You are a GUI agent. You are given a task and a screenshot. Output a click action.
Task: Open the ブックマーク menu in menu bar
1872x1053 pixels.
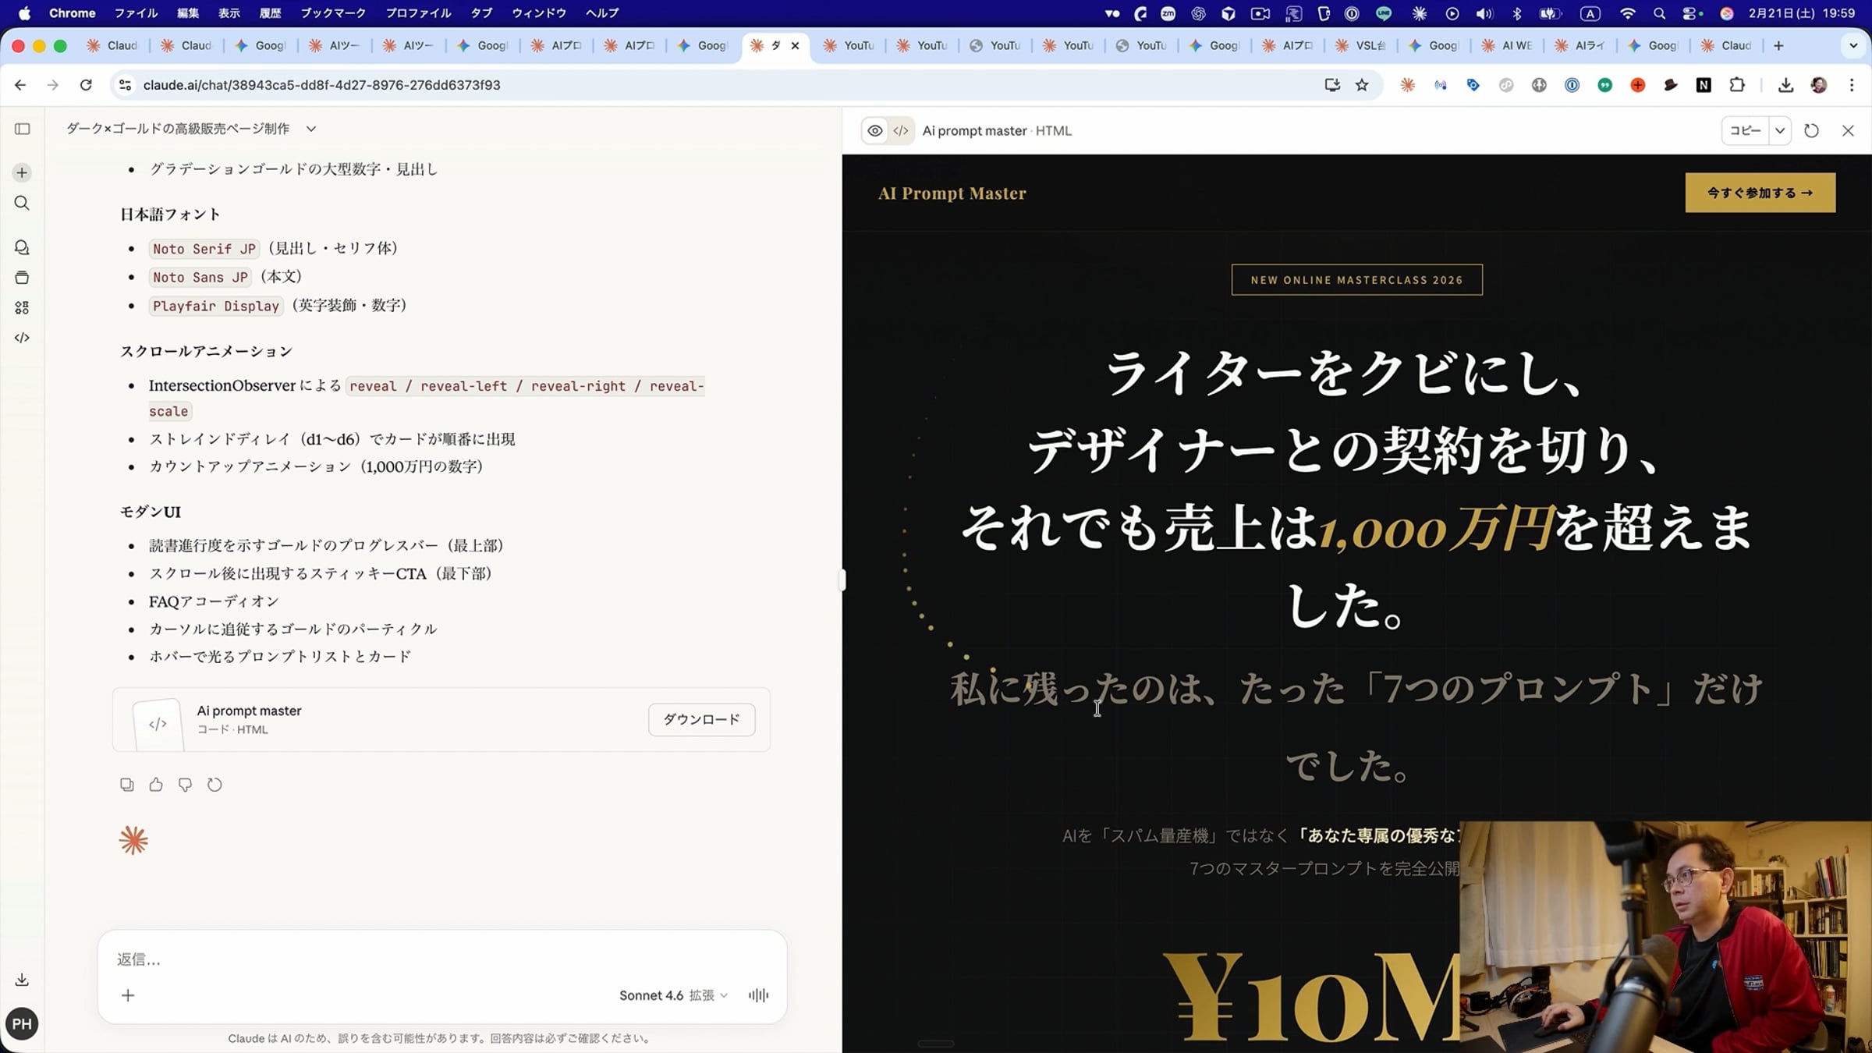tap(333, 13)
